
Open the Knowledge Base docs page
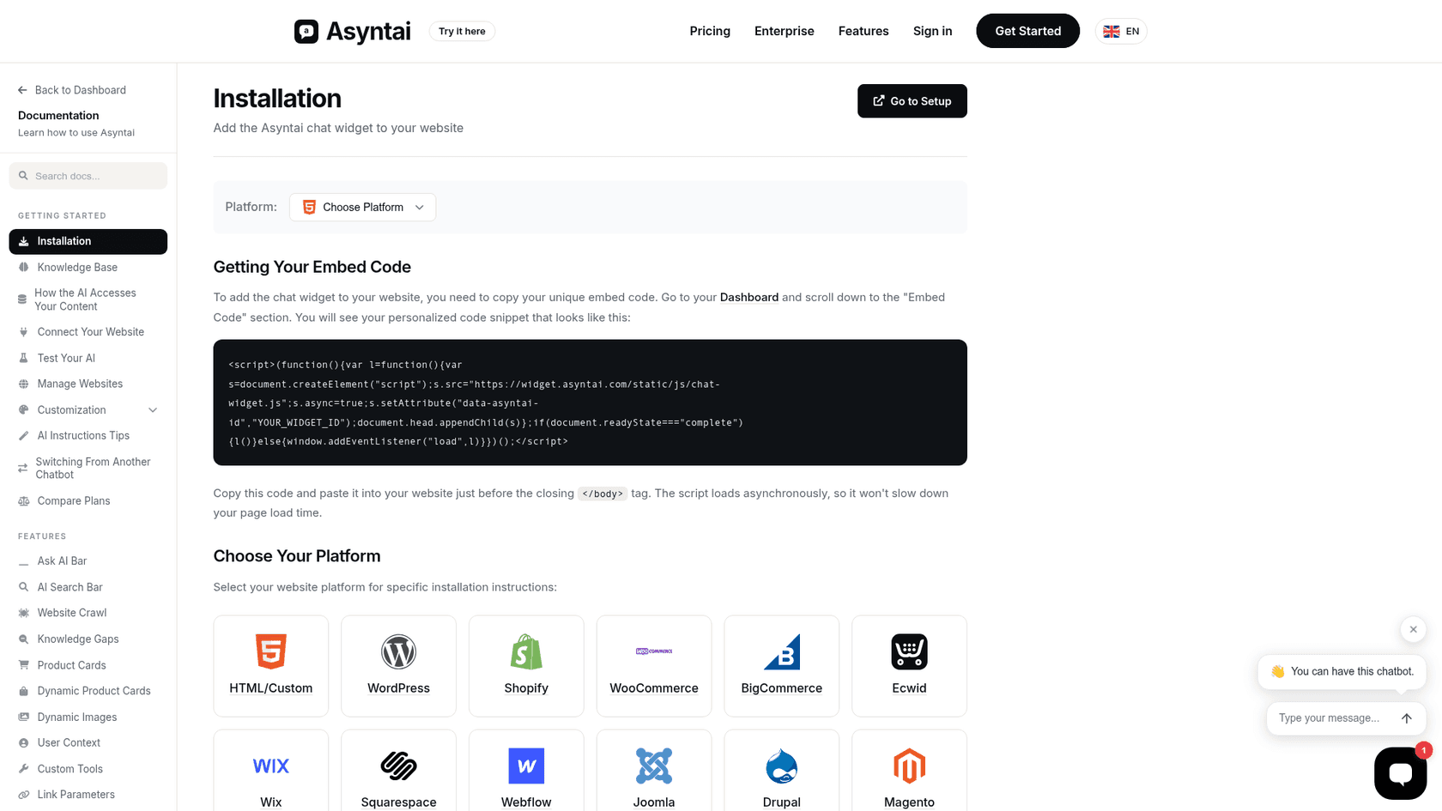(88, 268)
